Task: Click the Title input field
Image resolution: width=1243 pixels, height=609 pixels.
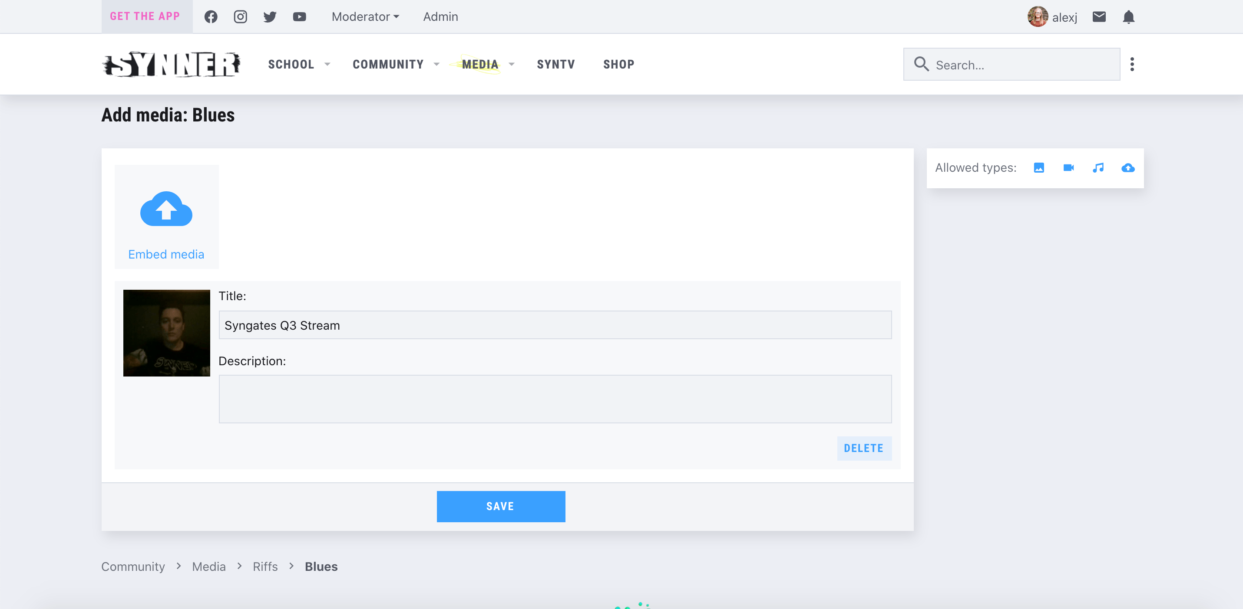Action: pos(555,325)
